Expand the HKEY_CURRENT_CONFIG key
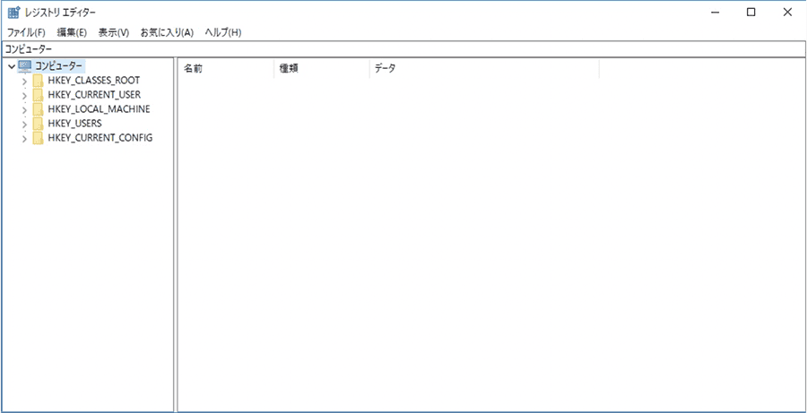The width and height of the screenshot is (807, 413). click(24, 138)
